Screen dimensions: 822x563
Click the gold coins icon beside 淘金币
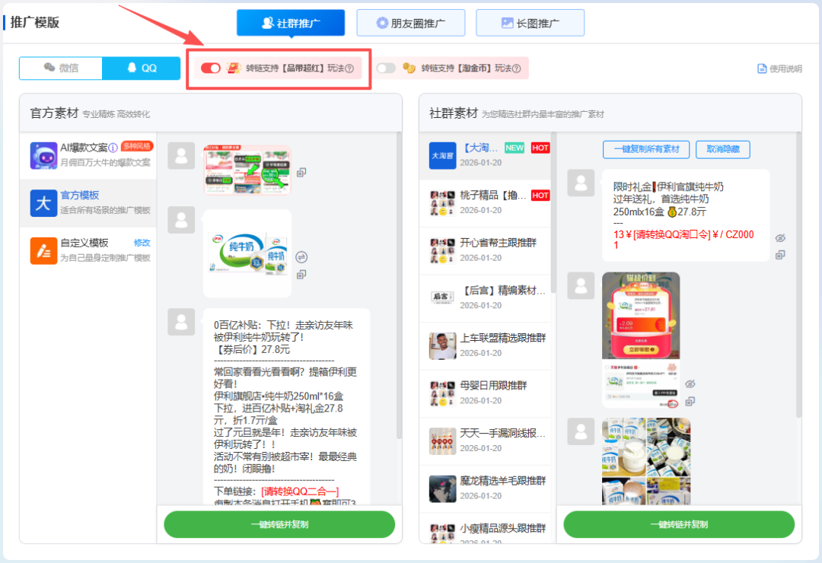409,68
